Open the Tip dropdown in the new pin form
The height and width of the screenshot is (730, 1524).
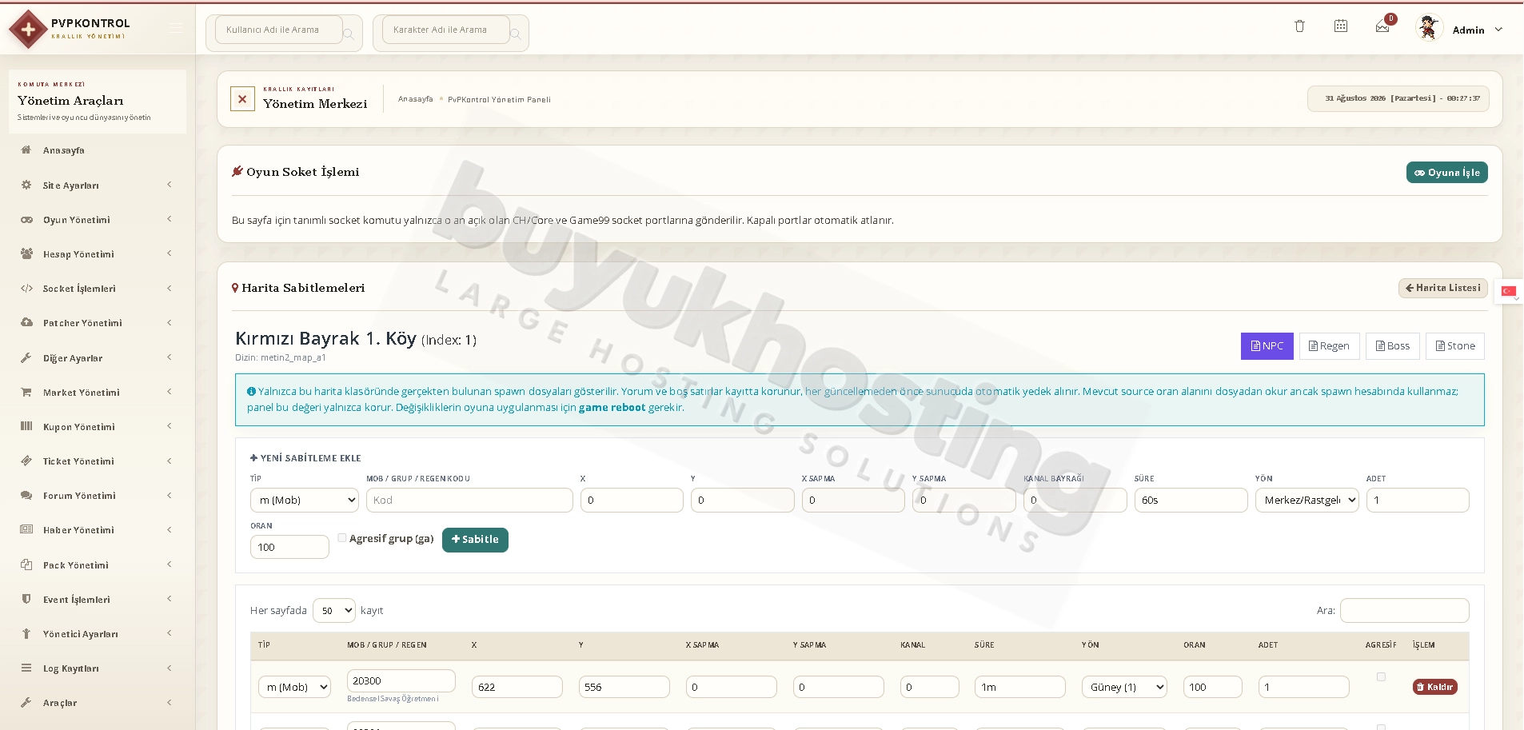pos(305,500)
